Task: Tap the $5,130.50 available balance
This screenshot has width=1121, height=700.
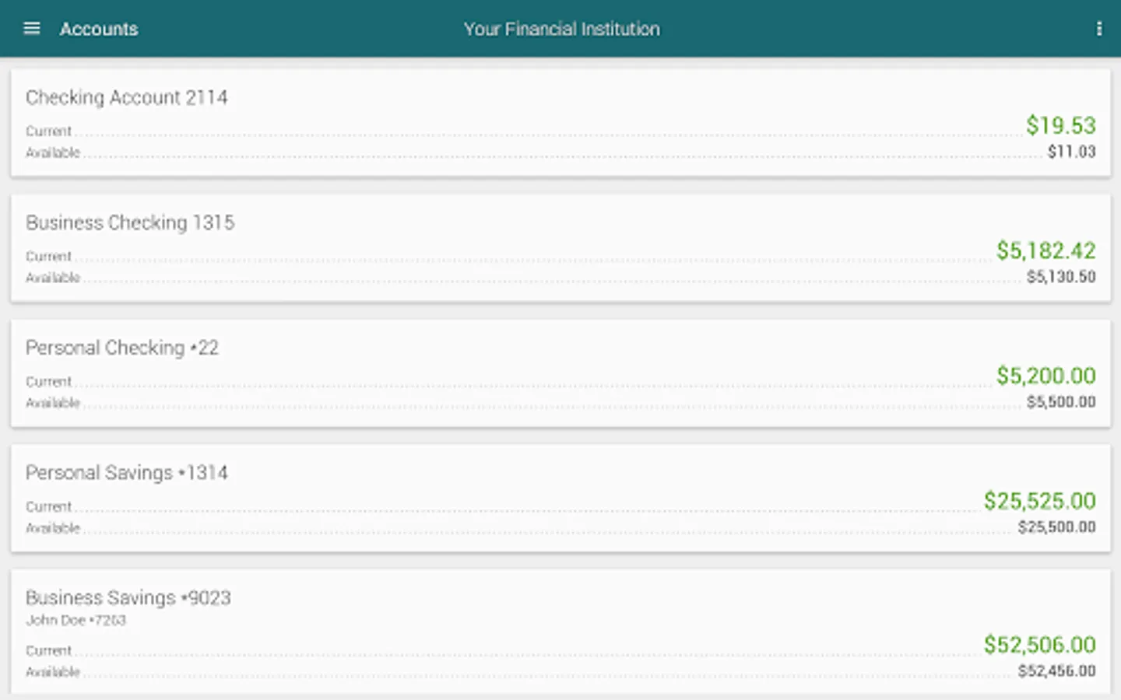Action: [1060, 277]
